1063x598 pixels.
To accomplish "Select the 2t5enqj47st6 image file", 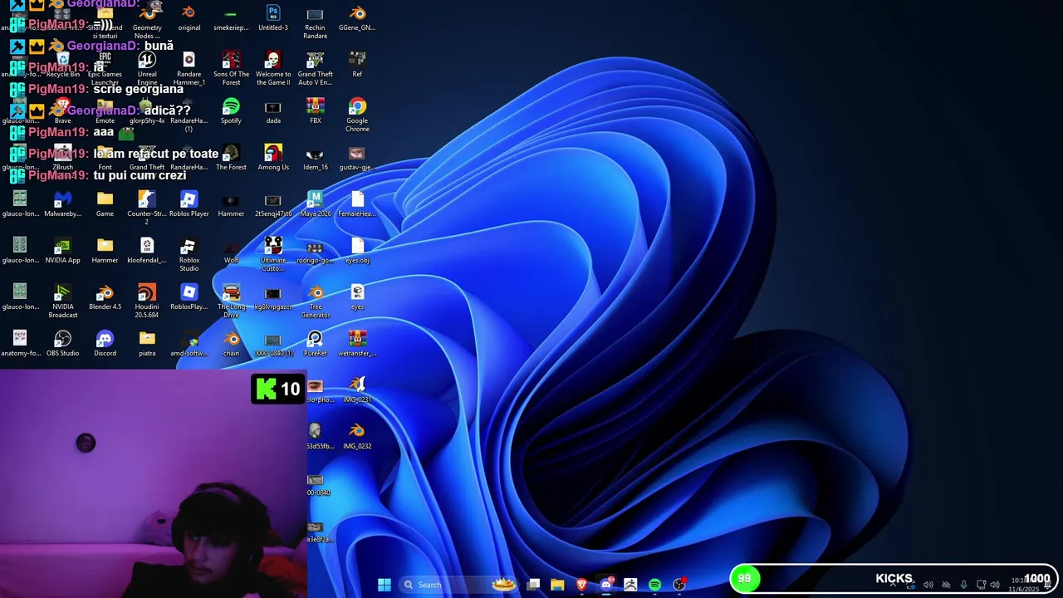I will (x=273, y=204).
